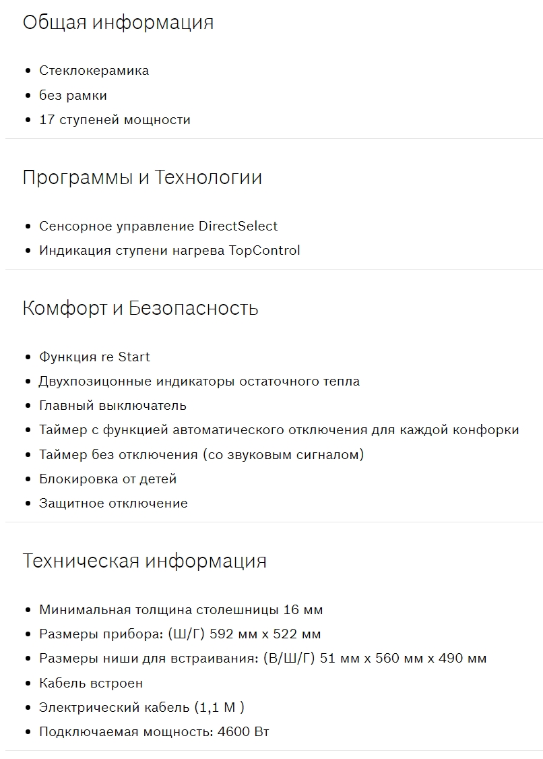The height and width of the screenshot is (759, 543).
Task: Select the '17 ступеней мощности' line
Action: [115, 120]
